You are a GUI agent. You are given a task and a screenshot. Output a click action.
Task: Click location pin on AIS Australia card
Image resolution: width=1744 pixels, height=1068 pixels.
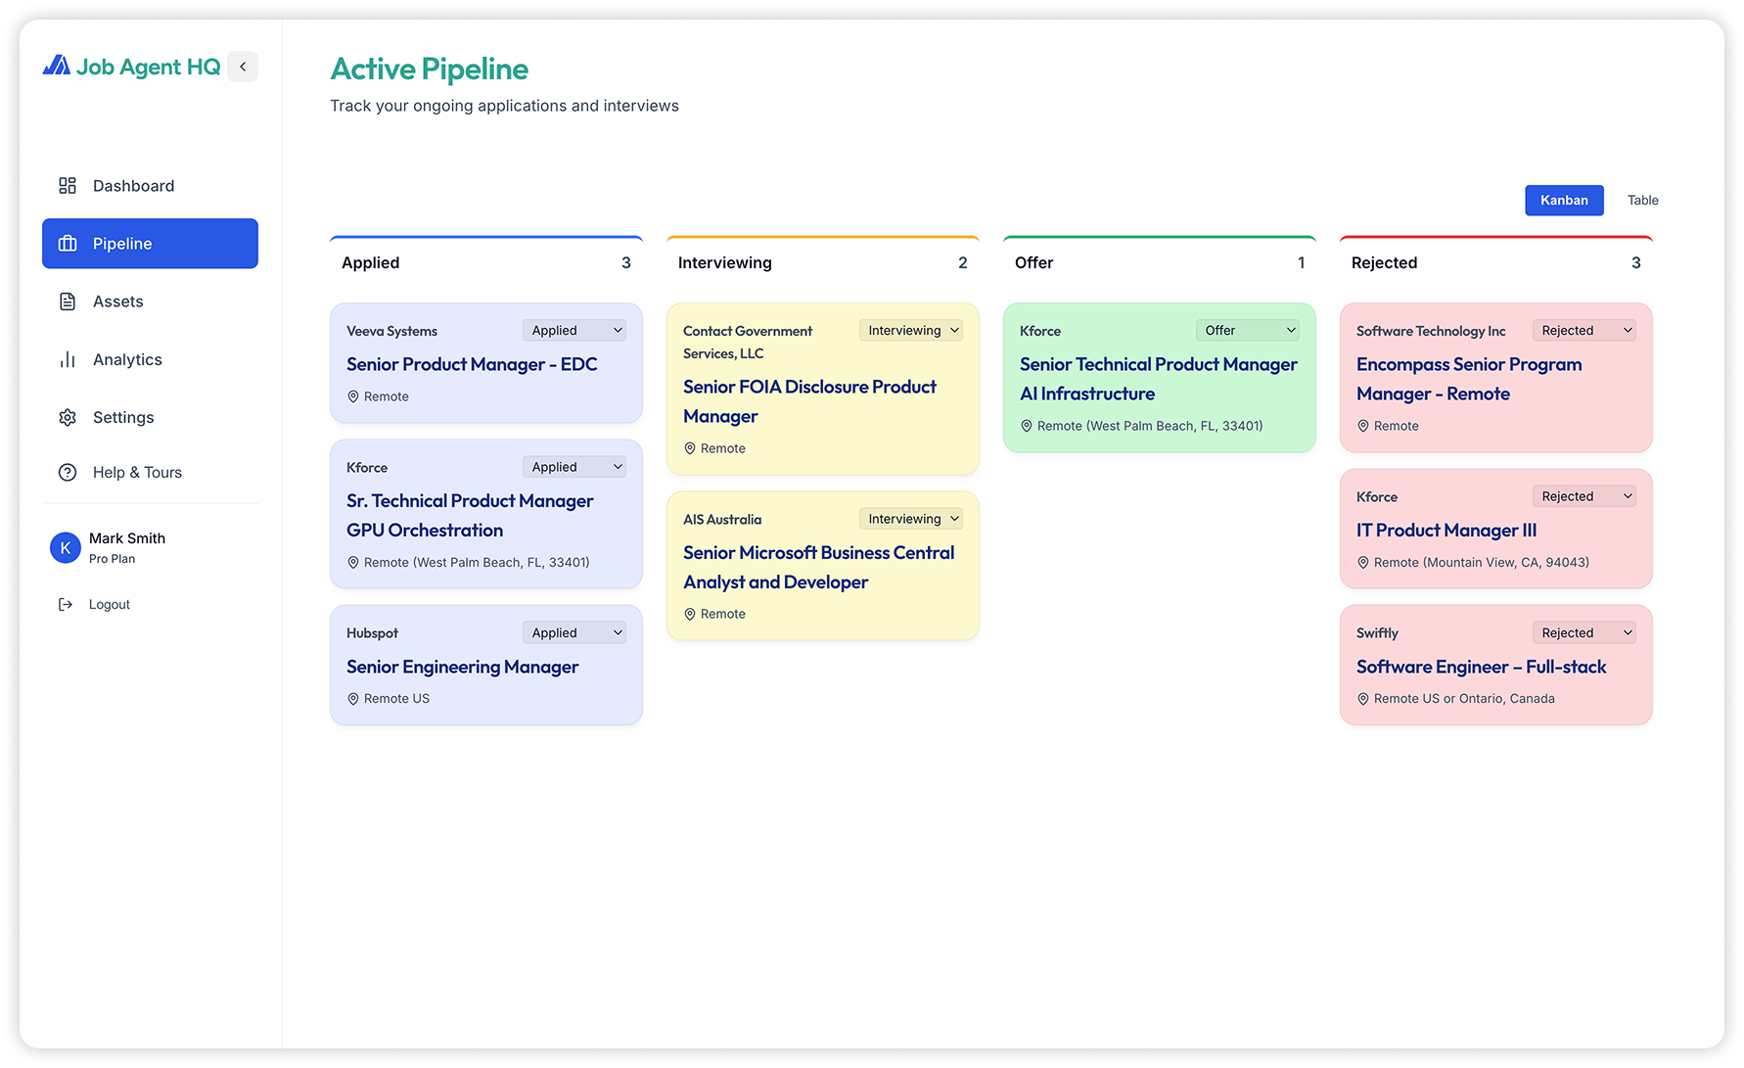click(x=690, y=615)
